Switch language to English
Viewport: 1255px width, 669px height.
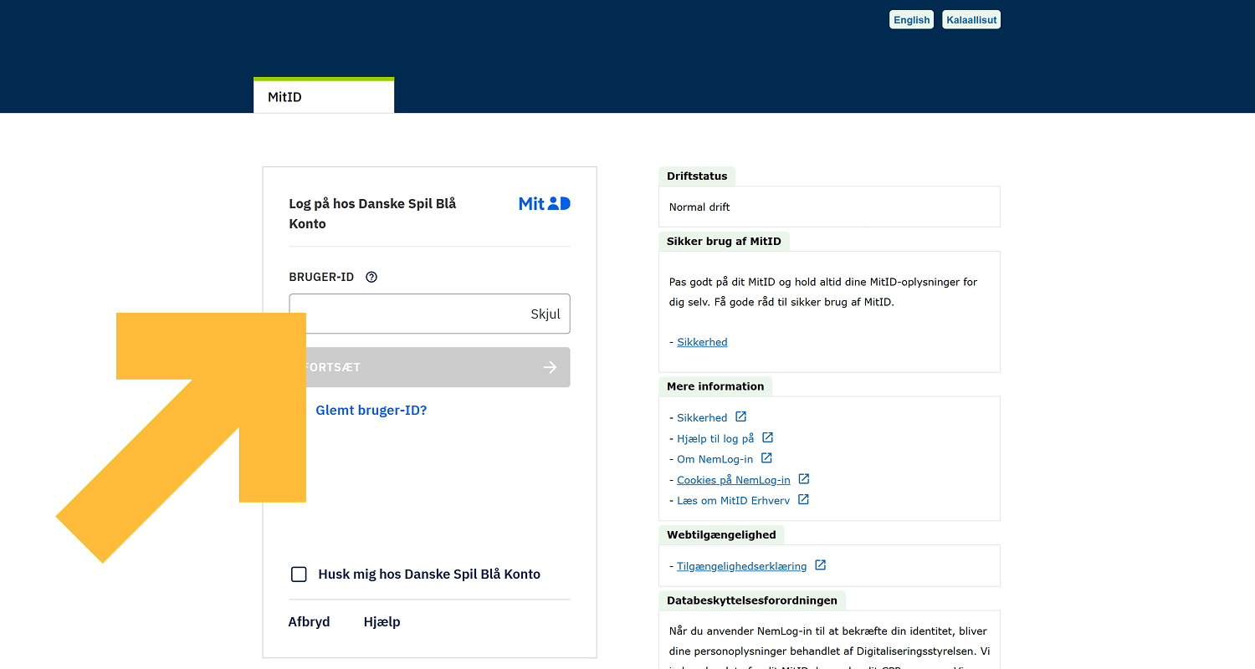tap(911, 20)
